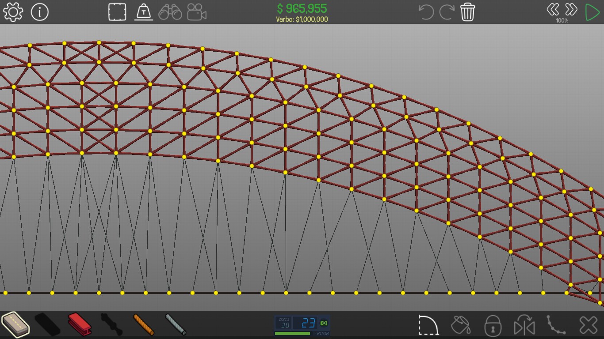
Task: Increase simulation speed with right double chevron
Action: [571, 9]
